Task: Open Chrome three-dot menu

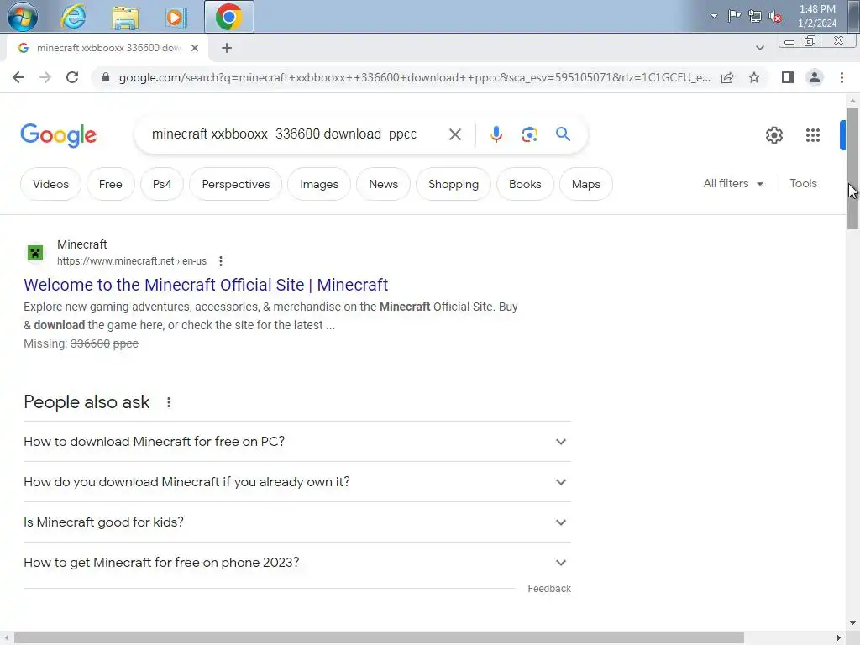Action: (x=842, y=78)
